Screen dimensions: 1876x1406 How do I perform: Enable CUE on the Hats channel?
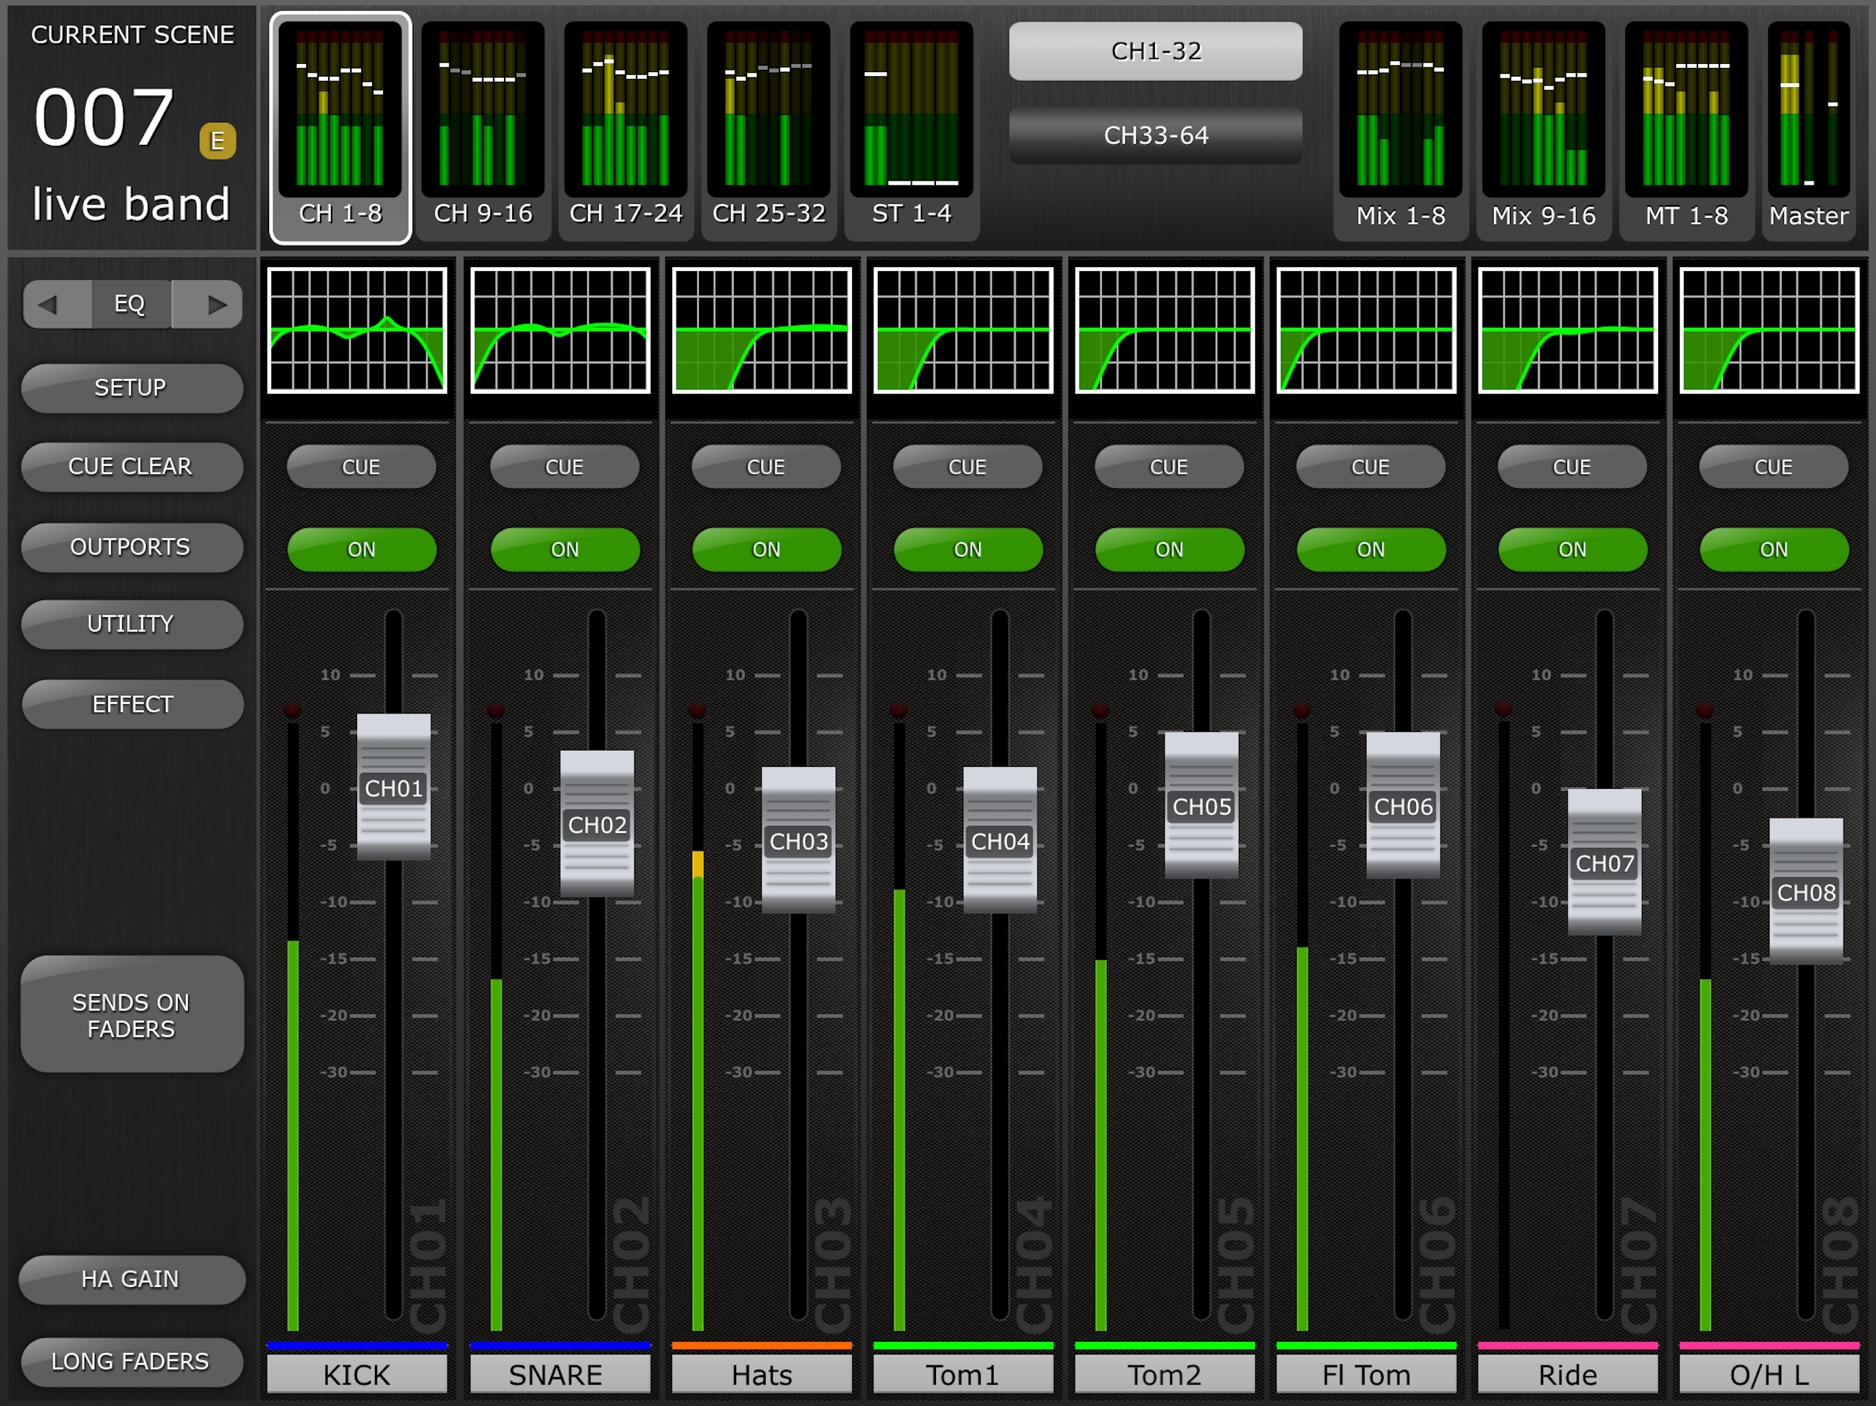766,468
